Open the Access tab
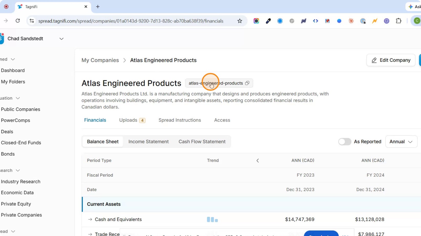 point(222,120)
